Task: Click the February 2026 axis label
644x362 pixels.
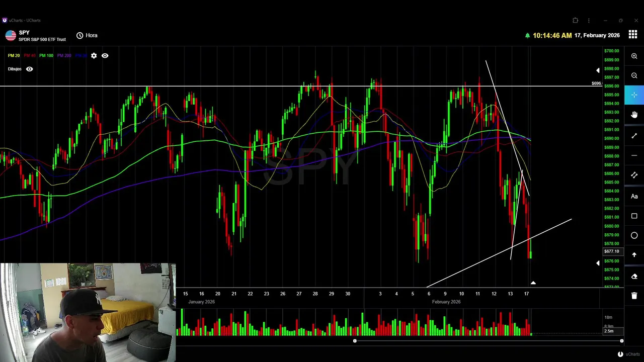Action: pos(446,302)
